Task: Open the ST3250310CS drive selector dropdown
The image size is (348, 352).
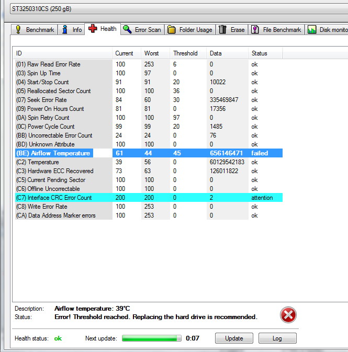Action: pos(179,9)
